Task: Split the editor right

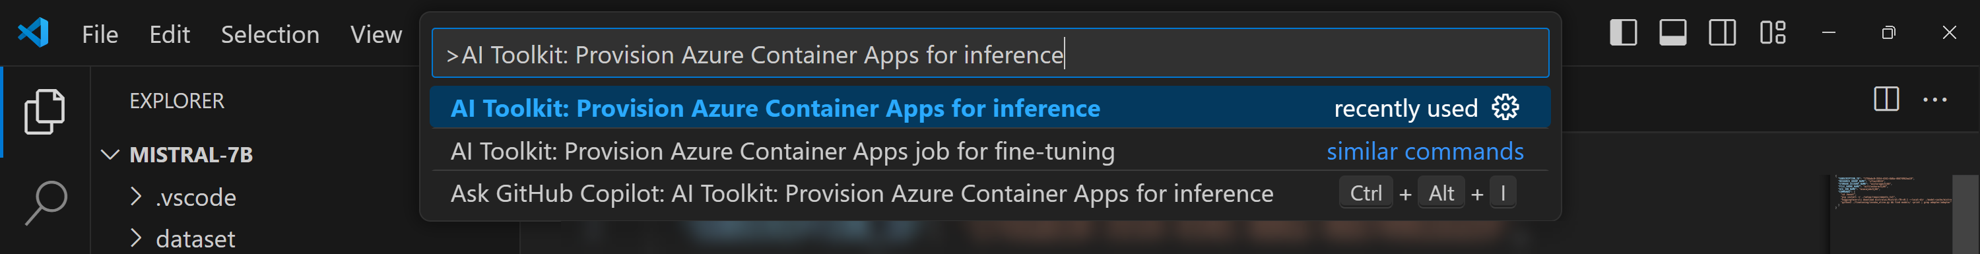Action: 1886,99
